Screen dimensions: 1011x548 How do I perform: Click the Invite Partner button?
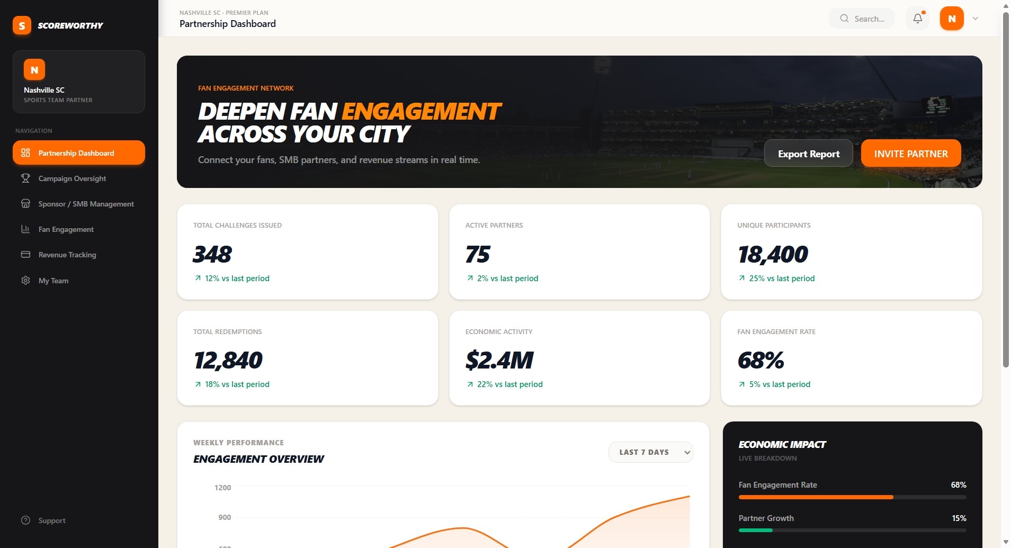pos(911,154)
